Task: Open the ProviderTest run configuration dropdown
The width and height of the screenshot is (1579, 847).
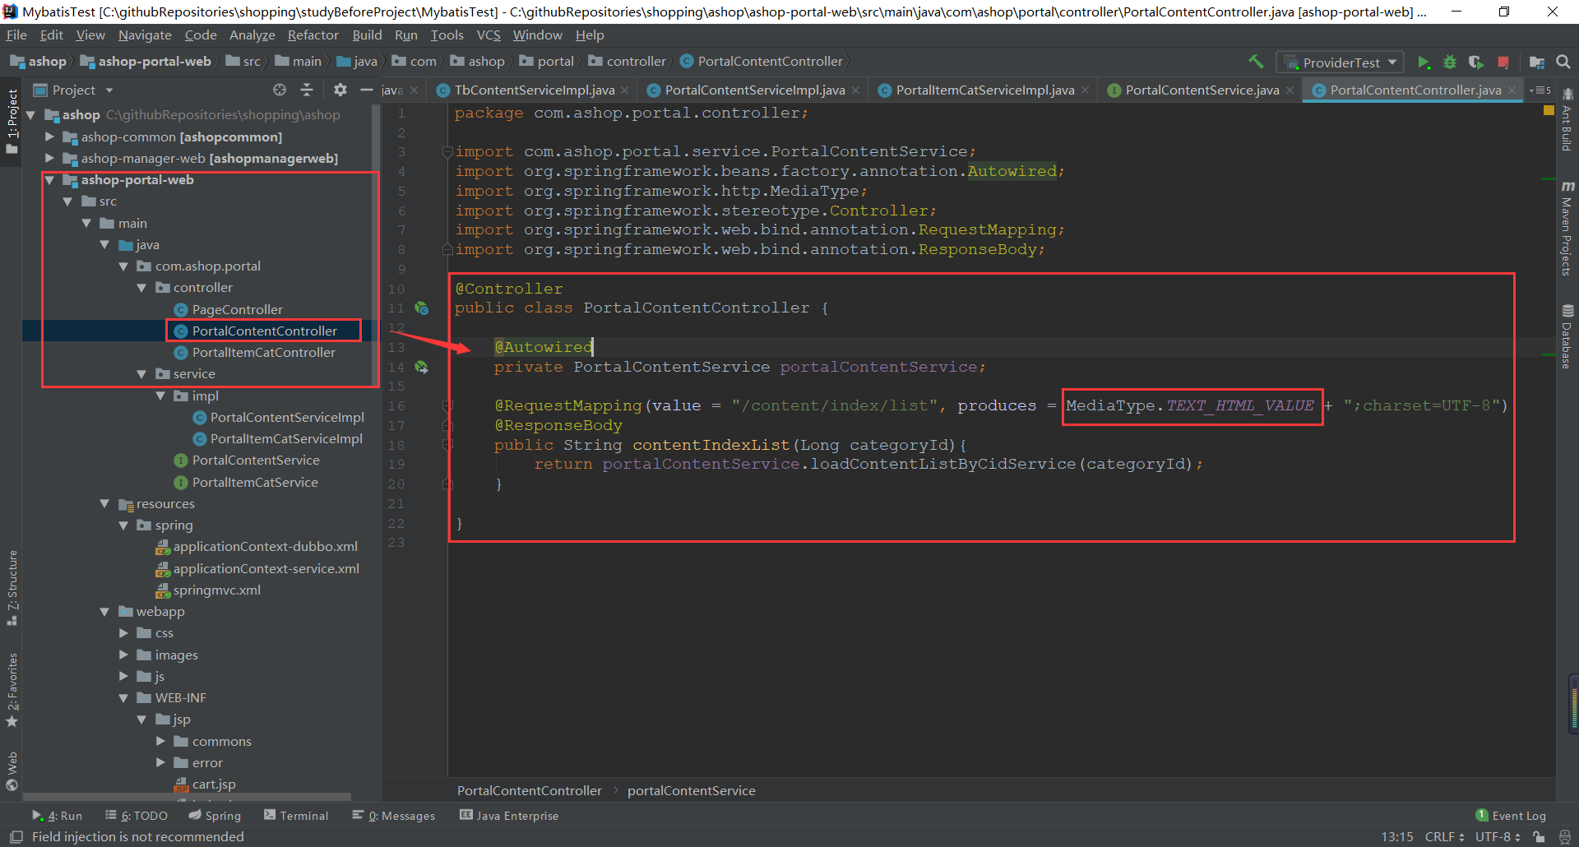Action: 1341,62
